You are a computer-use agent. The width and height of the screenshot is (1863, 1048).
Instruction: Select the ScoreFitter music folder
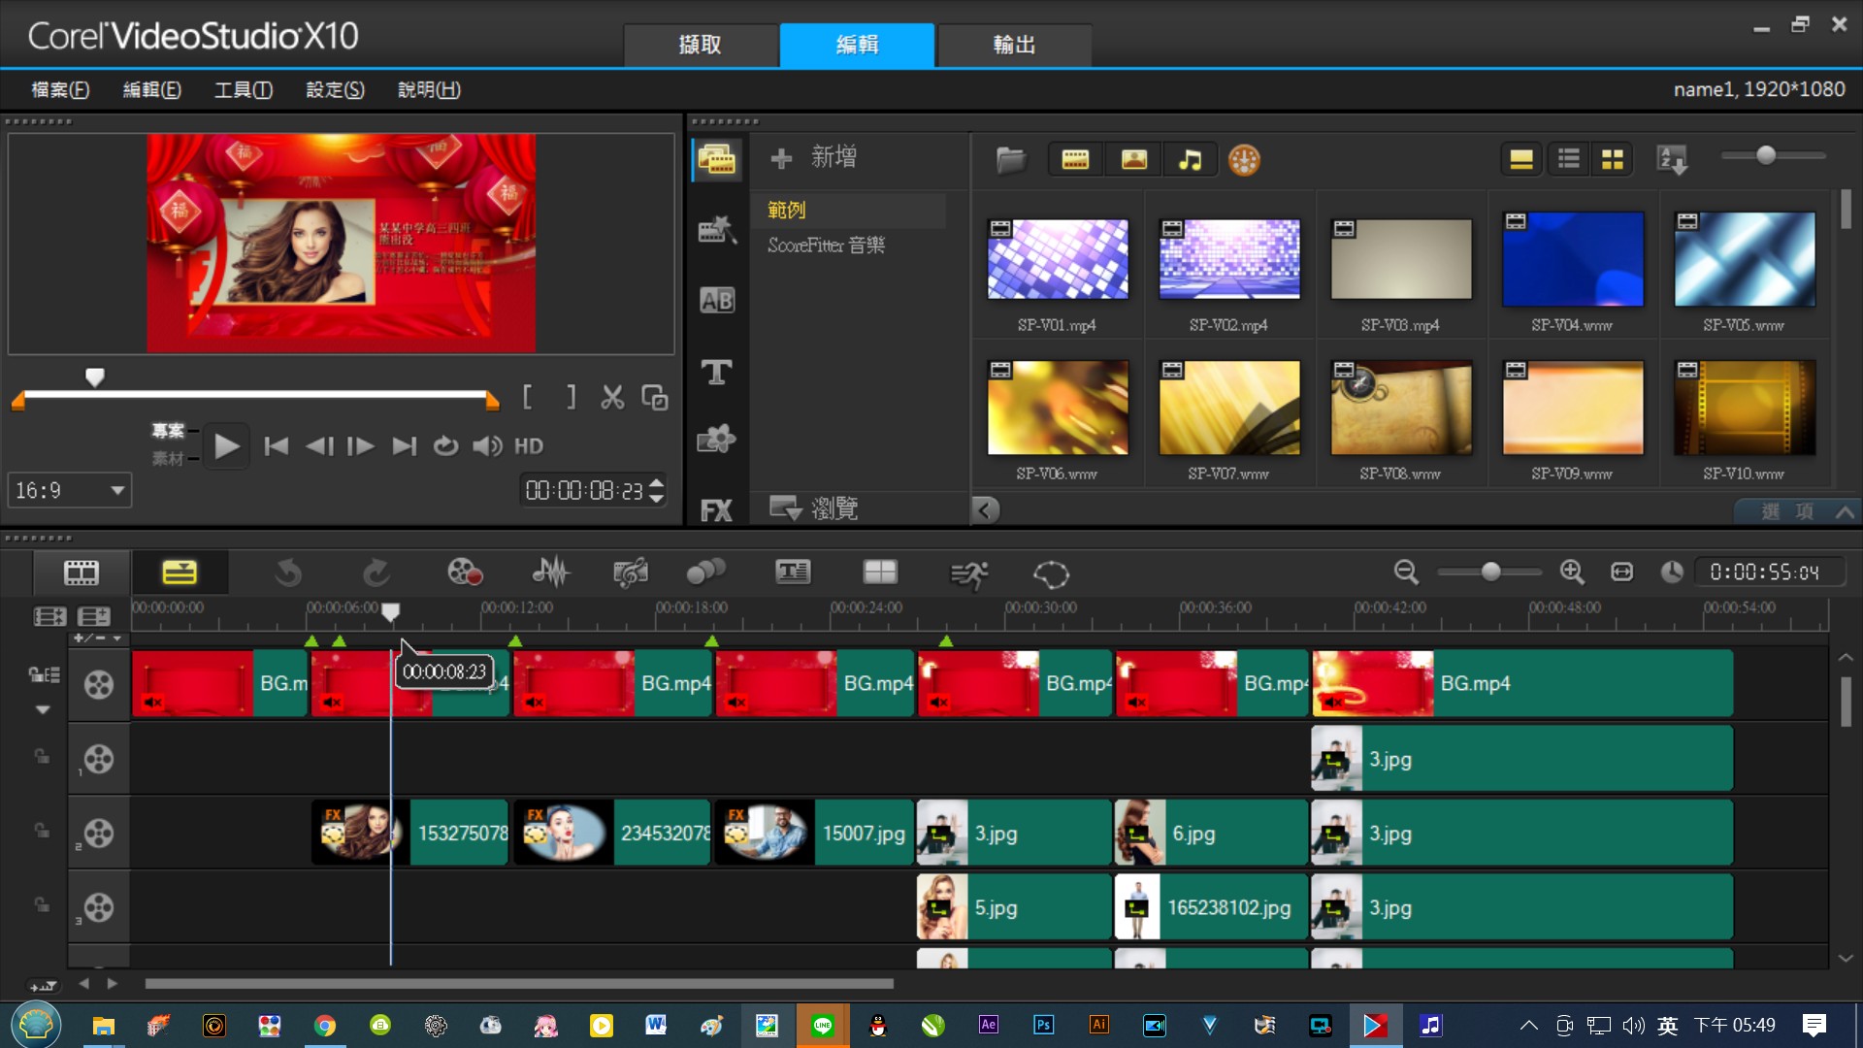click(x=827, y=246)
